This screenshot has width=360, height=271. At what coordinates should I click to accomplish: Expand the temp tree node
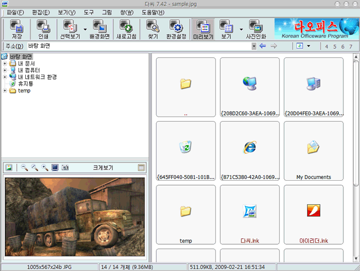point(4,91)
